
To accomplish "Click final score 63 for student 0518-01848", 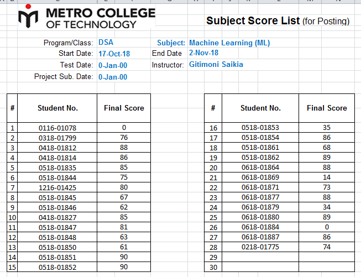I will coord(124,237).
